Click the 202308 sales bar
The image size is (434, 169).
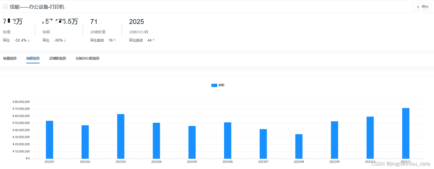tap(299, 146)
